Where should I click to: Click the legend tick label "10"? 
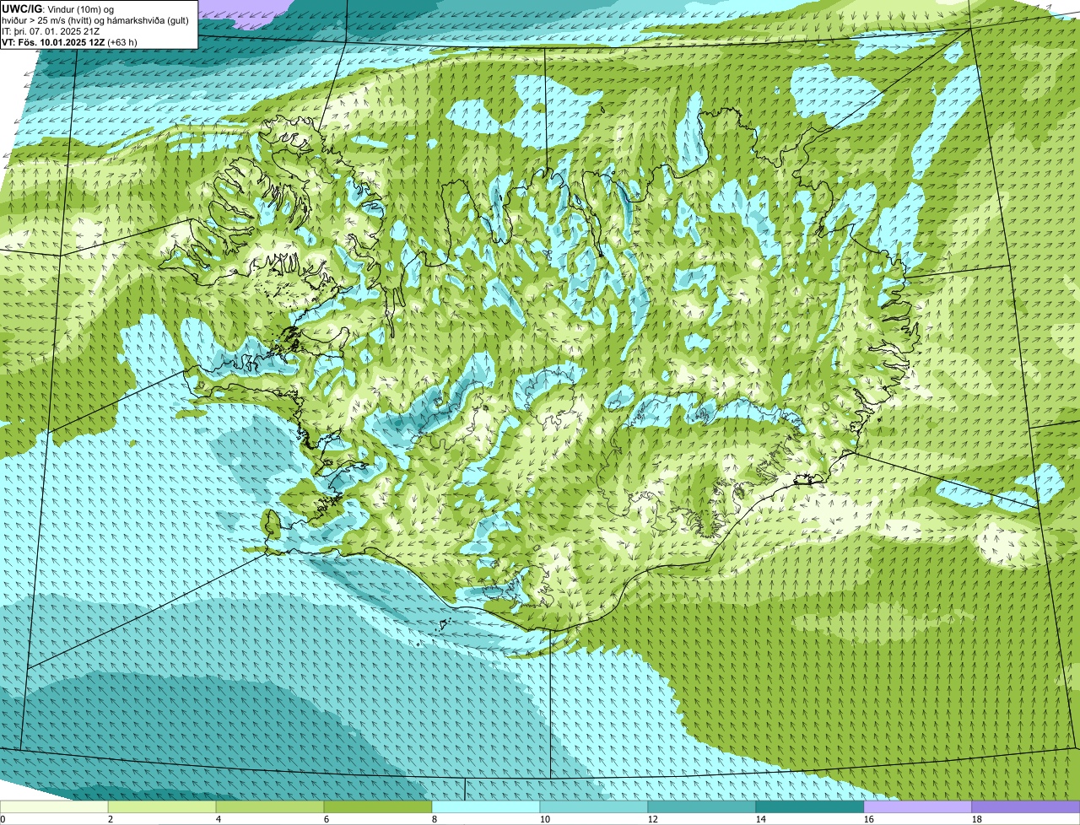(545, 819)
